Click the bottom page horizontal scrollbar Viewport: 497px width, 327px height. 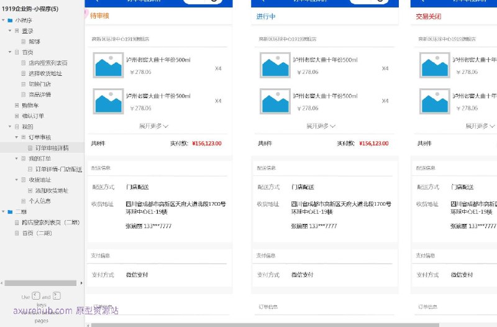[x=265, y=325]
